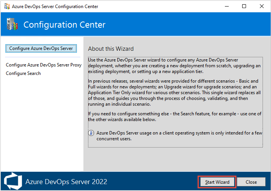Click the About this Wizard heading
This screenshot has height=191, width=271.
pos(111,49)
